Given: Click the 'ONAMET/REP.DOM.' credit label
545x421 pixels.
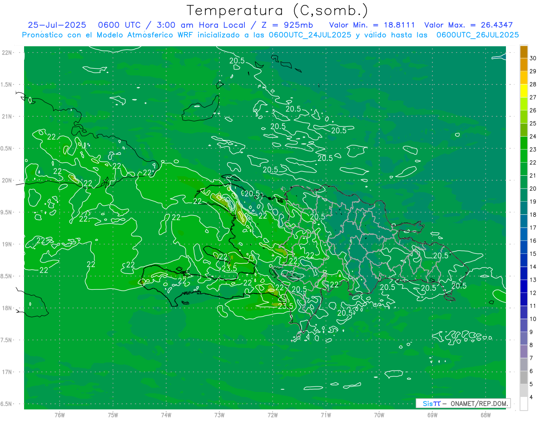Looking at the screenshot, I should click(x=479, y=403).
